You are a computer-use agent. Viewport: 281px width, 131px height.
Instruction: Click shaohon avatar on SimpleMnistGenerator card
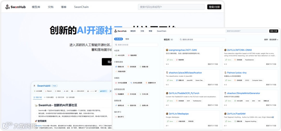pos(225,93)
